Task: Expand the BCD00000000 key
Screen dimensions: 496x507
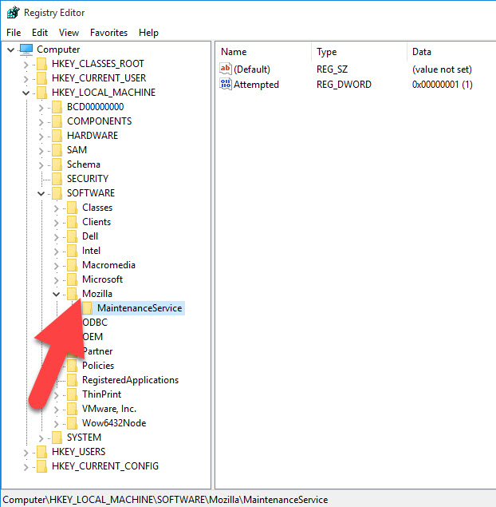Action: pos(41,107)
